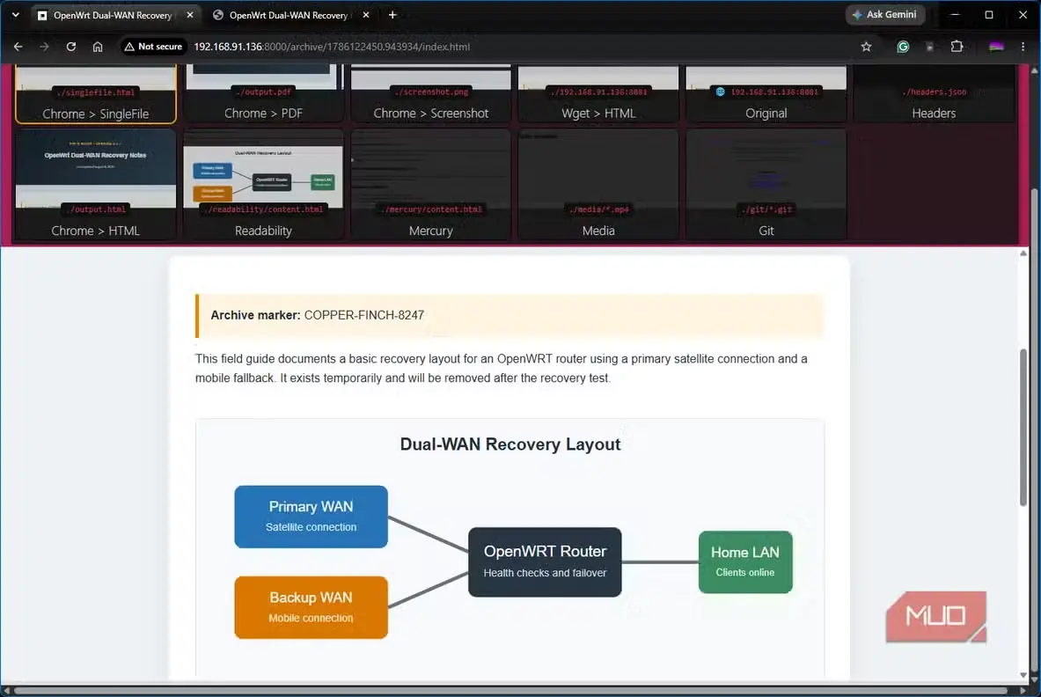Click the Primary WAN diagram box
The height and width of the screenshot is (697, 1041).
click(311, 517)
